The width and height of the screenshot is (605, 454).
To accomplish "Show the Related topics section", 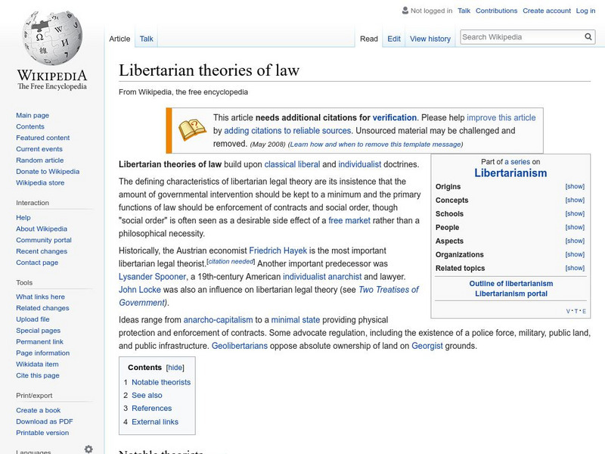I will point(575,268).
